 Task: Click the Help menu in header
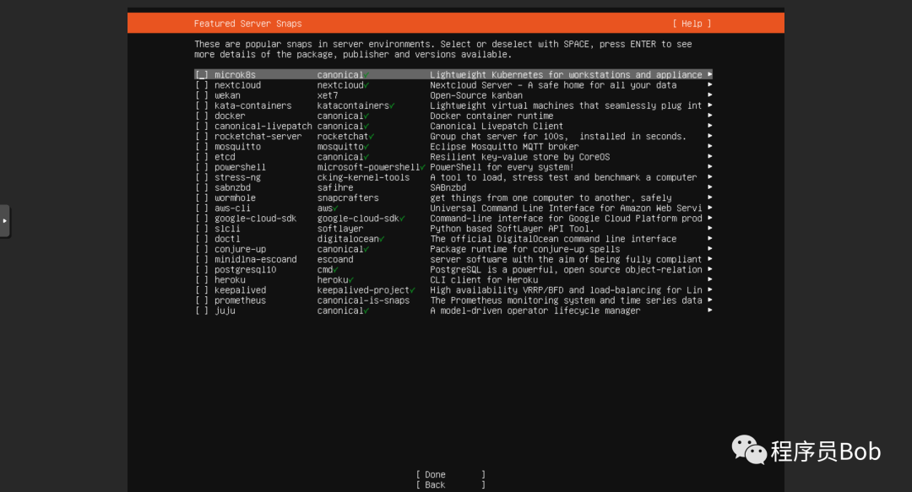[692, 24]
